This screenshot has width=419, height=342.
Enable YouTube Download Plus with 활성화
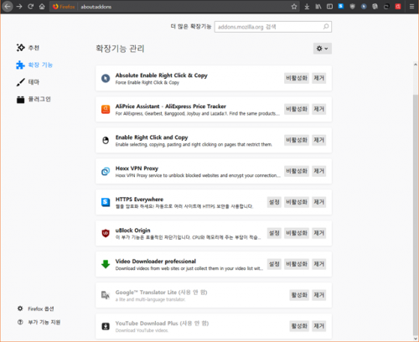click(299, 326)
